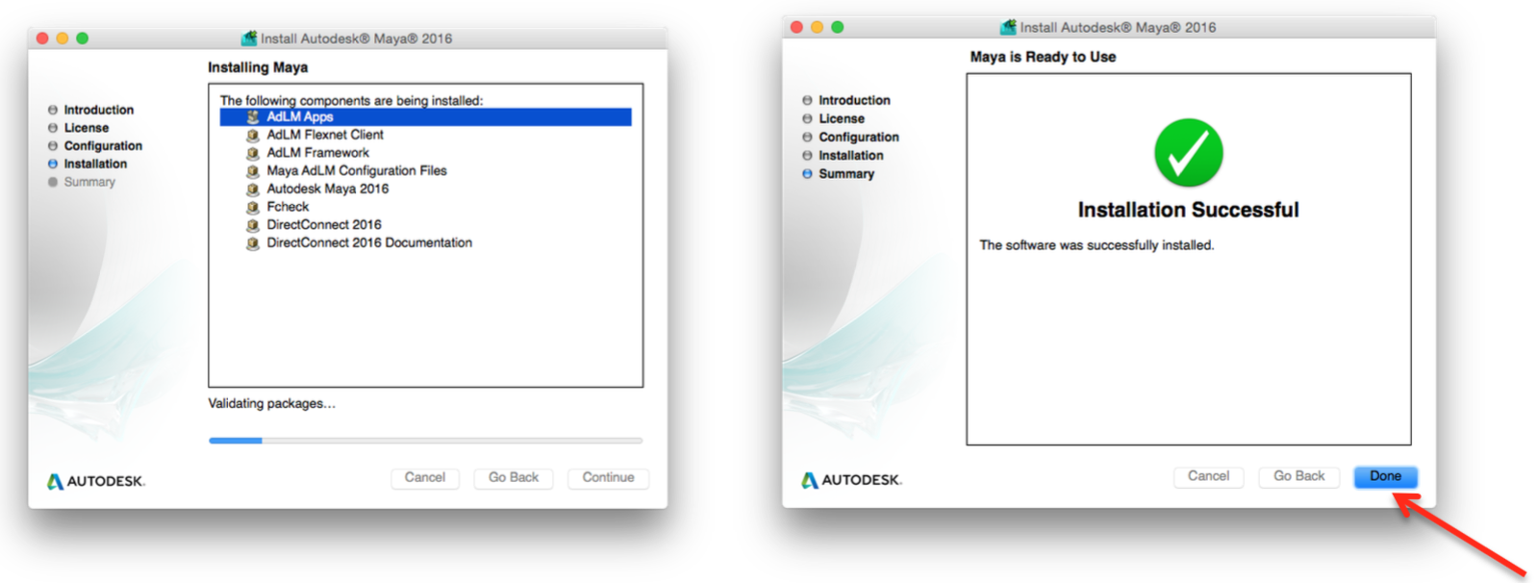Select the Fcheck row
This screenshot has height=583, width=1537.
426,207
